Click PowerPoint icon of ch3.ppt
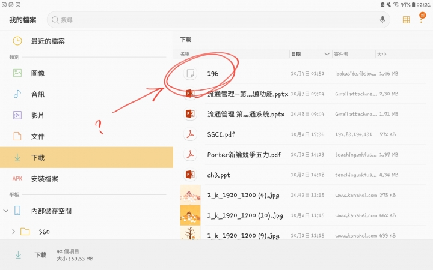The width and height of the screenshot is (433, 270). [x=190, y=175]
